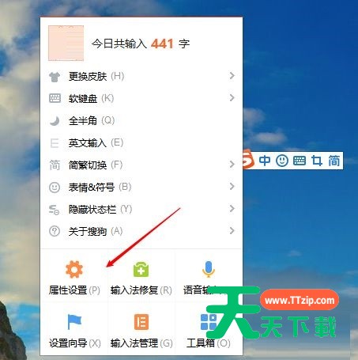Open 关于搜狗 menu entry
Viewport: 358px width, 360px height.
click(141, 231)
